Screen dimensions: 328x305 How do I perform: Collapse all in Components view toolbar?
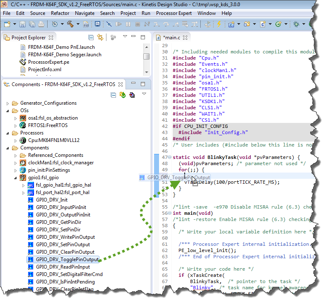click(x=113, y=95)
